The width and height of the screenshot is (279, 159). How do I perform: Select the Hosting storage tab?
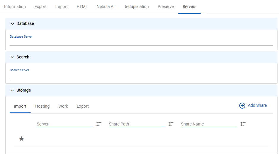coord(42,106)
